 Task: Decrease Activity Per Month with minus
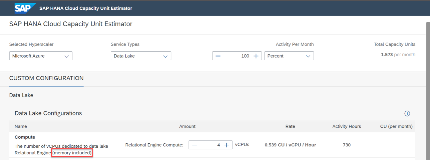(218, 56)
